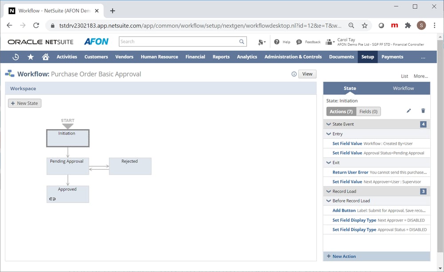Image resolution: width=444 pixels, height=272 pixels.
Task: Delete the state using trash icon
Action: pyautogui.click(x=423, y=110)
